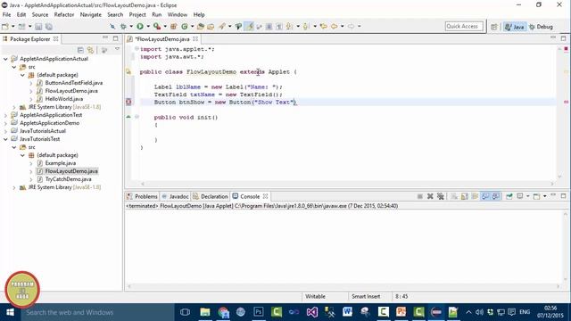
Task: Toggle Link with Editor in Package Explorer
Action: click(90, 50)
